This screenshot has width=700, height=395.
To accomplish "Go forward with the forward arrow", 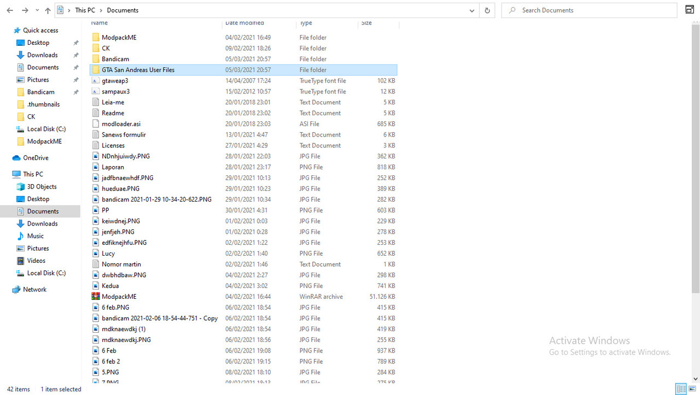I will [x=25, y=10].
